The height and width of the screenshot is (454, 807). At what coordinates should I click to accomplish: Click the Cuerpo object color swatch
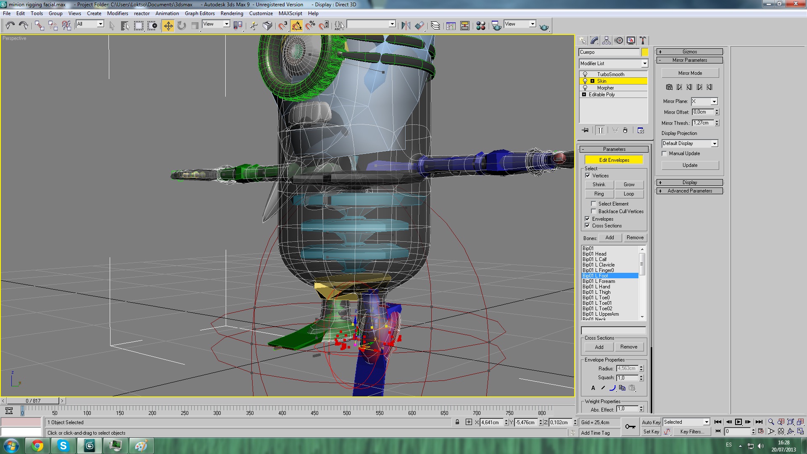pos(644,52)
